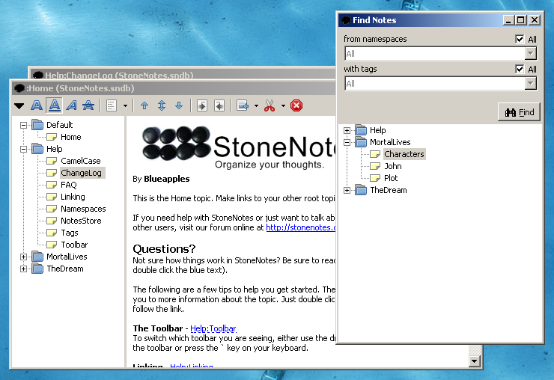Open the insert link dropdown arrow

pos(256,105)
